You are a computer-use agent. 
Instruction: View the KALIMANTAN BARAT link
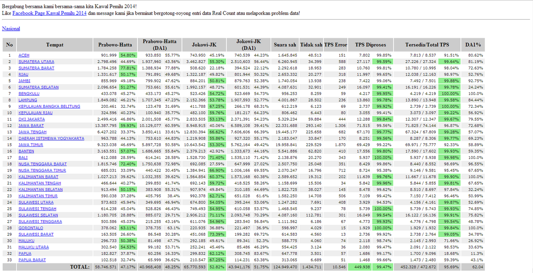pos(38,177)
